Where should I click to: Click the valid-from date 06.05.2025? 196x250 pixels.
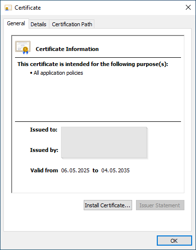pos(75,170)
